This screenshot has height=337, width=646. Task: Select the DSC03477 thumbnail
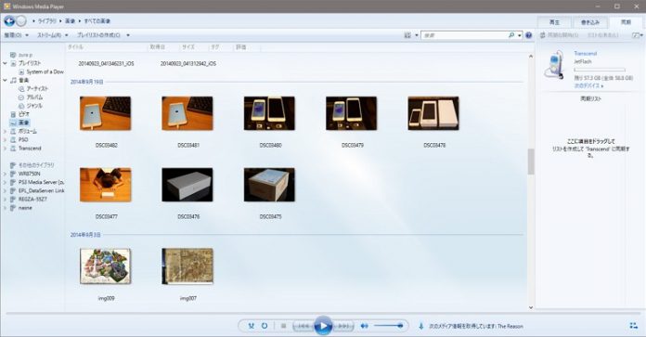tap(106, 185)
